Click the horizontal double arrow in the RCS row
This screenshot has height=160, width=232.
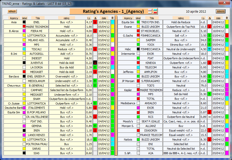point(209,117)
